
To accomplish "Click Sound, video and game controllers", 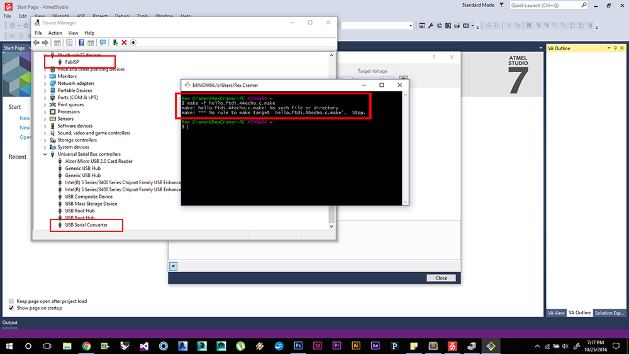I will click(94, 133).
